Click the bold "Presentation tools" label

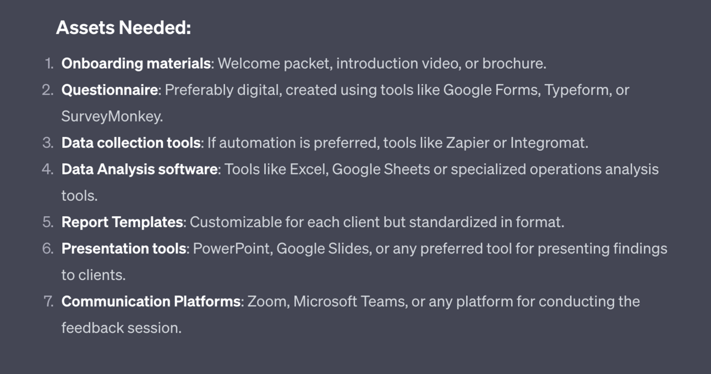pyautogui.click(x=124, y=249)
